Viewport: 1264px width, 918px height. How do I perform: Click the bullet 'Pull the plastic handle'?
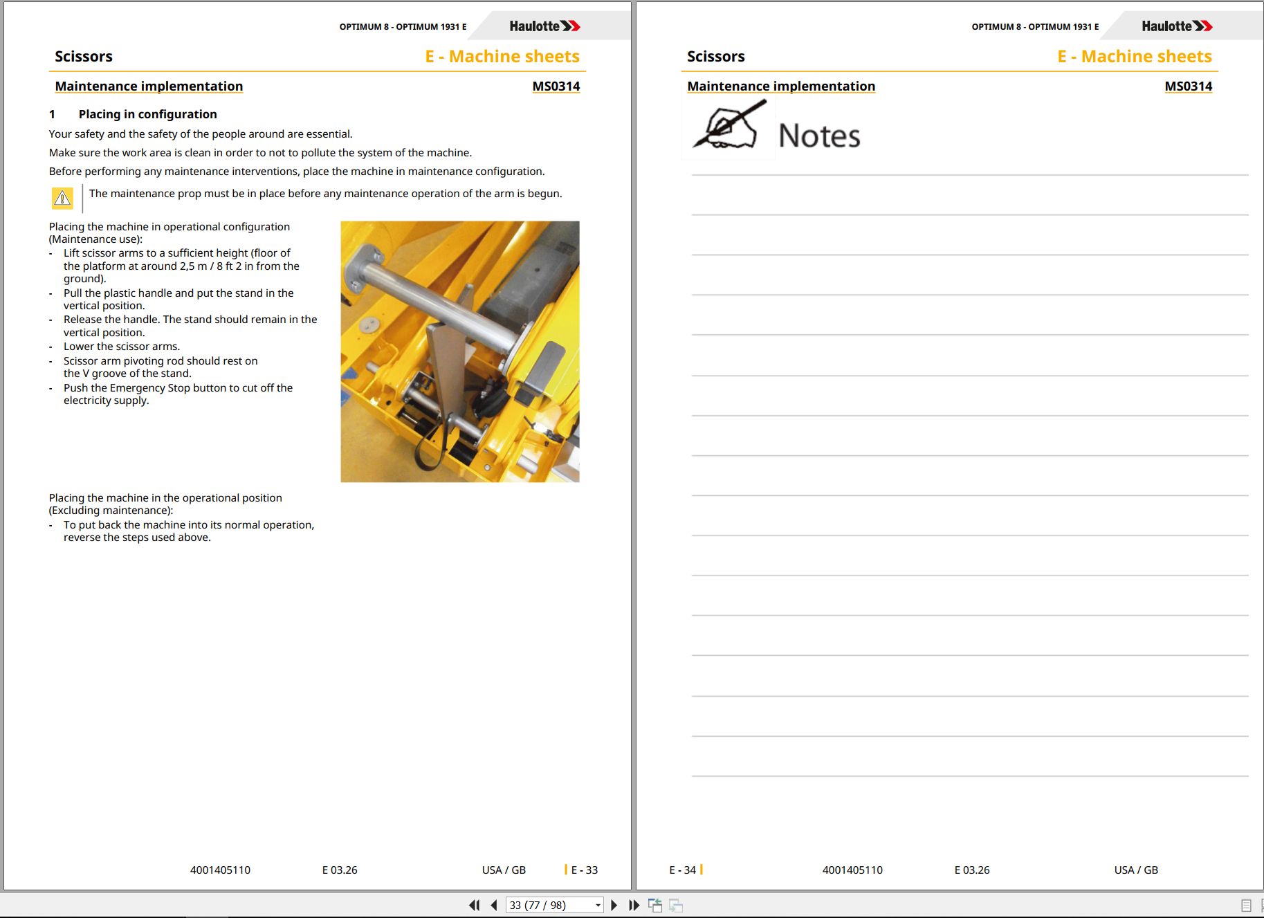(x=178, y=300)
